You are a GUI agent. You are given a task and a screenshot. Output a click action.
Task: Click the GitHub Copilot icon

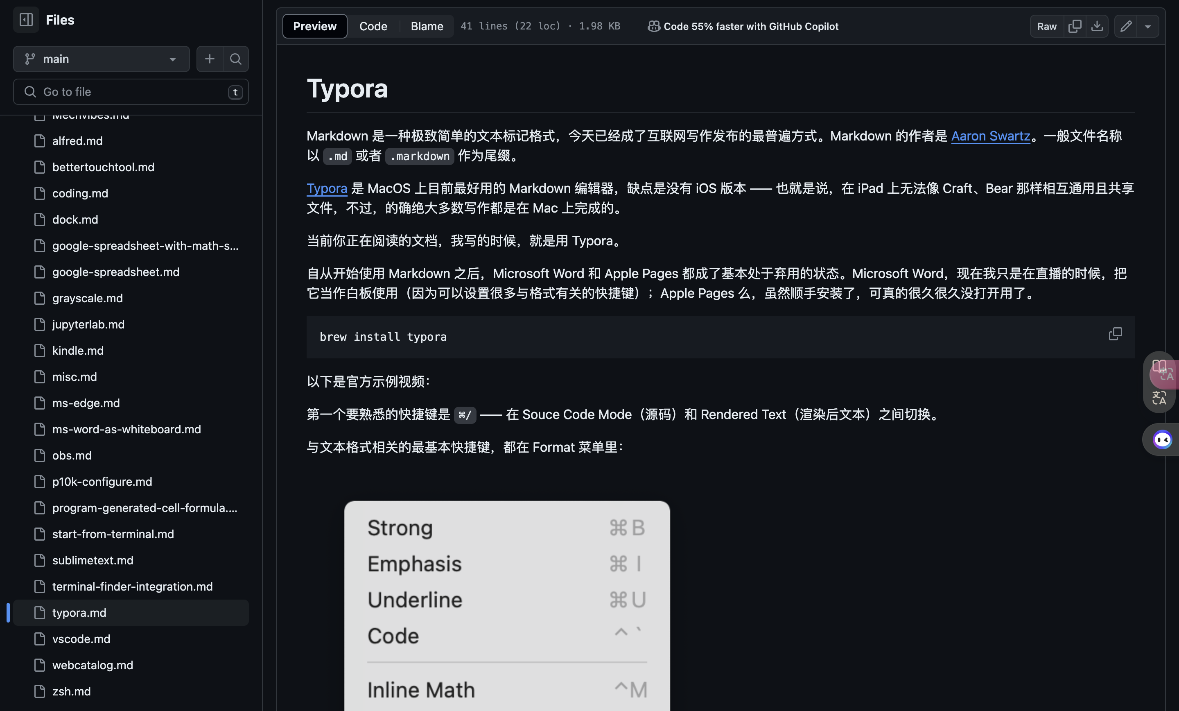point(654,26)
